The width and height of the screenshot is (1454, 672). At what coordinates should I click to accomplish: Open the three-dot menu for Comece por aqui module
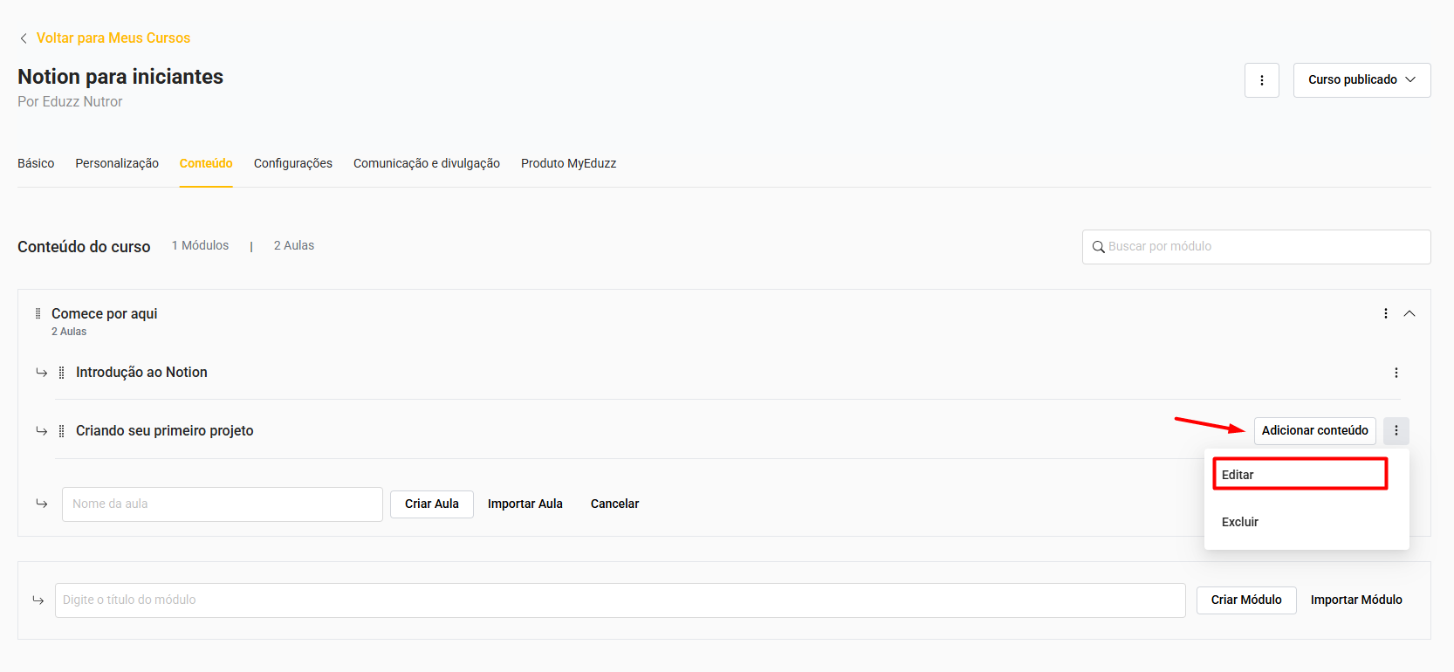click(1386, 313)
